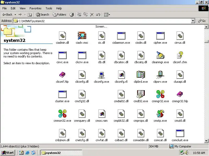Select the cipher.exe program icon
Screen dimensions: 209x156
(x=160, y=36)
